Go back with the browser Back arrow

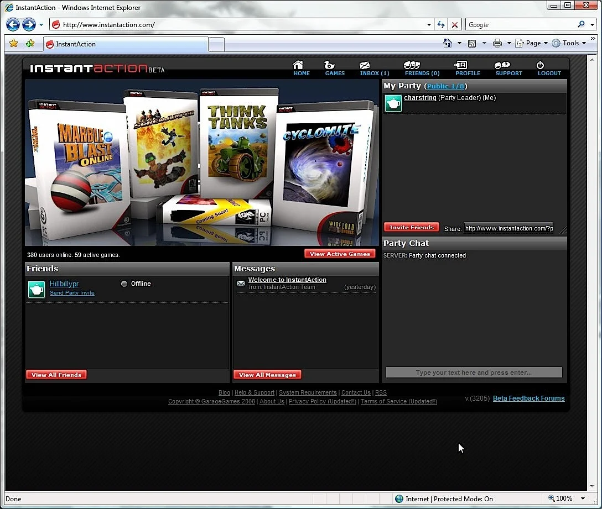point(13,25)
